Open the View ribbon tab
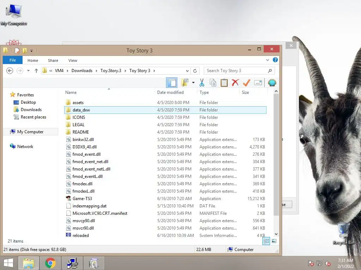The image size is (361, 270). pos(73,60)
